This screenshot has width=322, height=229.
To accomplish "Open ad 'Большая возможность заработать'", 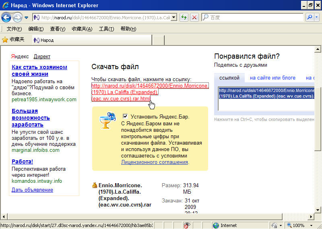I will (x=31, y=118).
